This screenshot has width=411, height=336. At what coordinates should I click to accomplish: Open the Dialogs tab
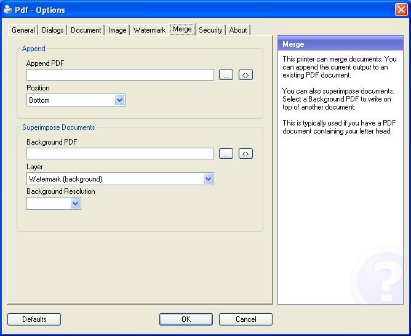click(x=53, y=30)
